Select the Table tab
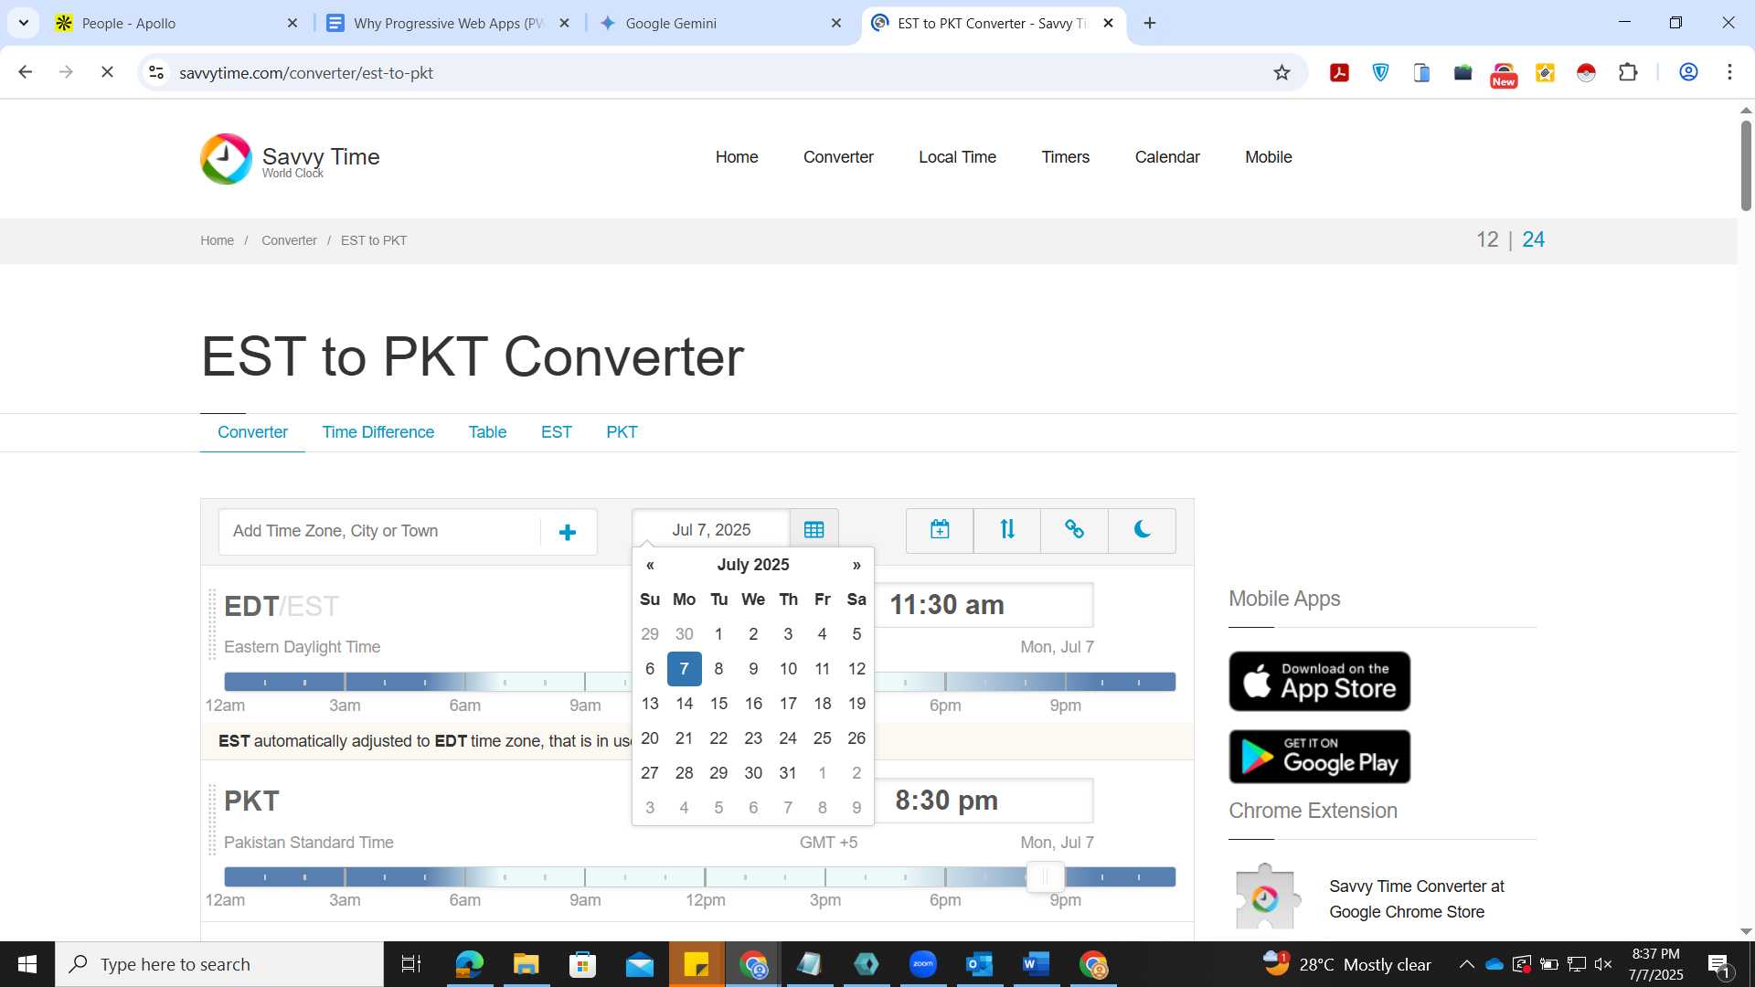Viewport: 1755px width, 987px height. click(x=487, y=432)
